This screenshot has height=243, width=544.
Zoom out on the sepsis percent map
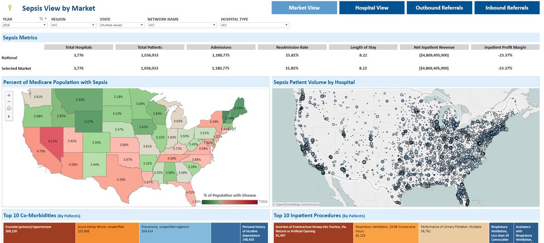(x=9, y=102)
